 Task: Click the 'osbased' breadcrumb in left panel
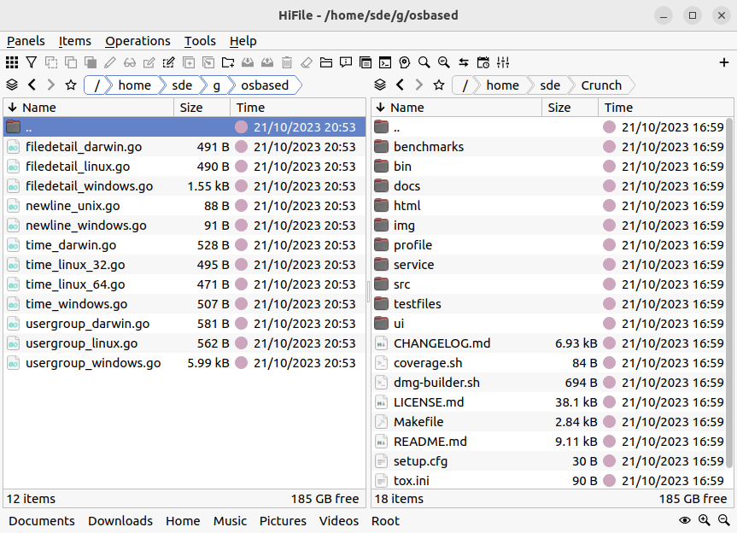(x=265, y=85)
